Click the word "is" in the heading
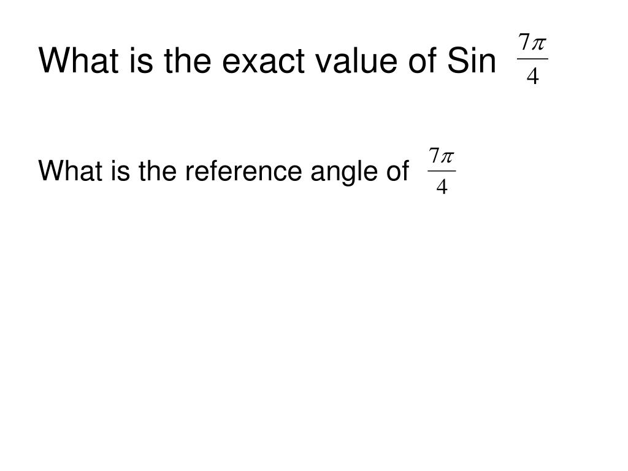628x471 pixels. pos(141,61)
